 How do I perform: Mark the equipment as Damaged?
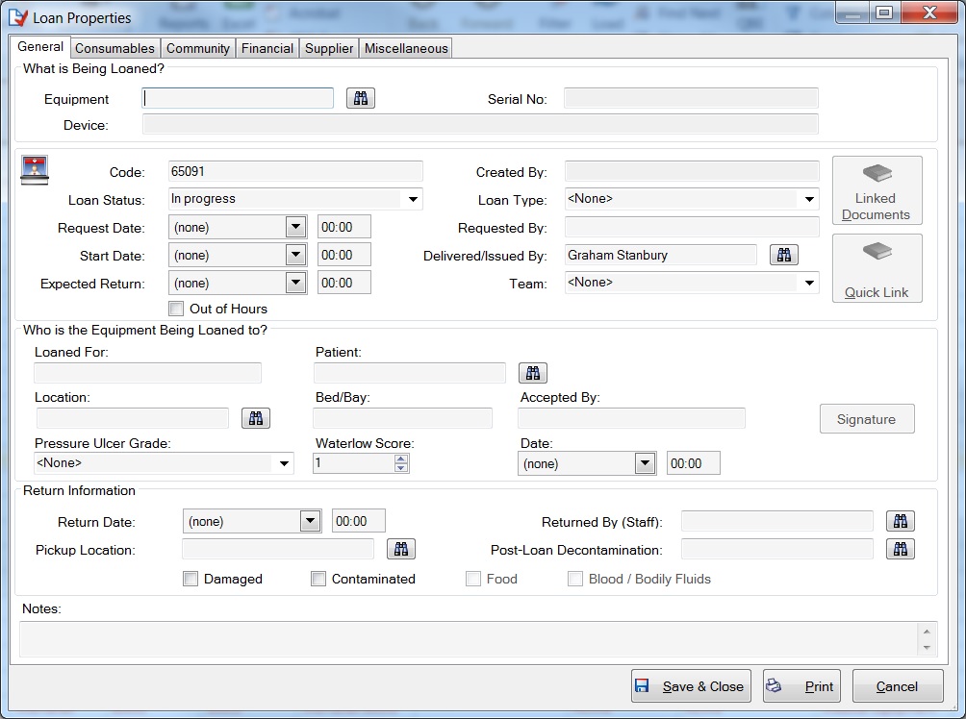coord(191,579)
